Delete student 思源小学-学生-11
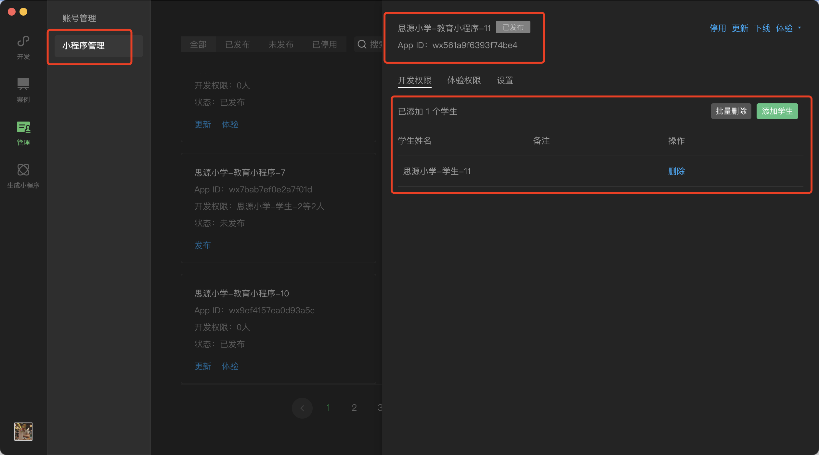Viewport: 819px width, 455px height. (x=676, y=171)
